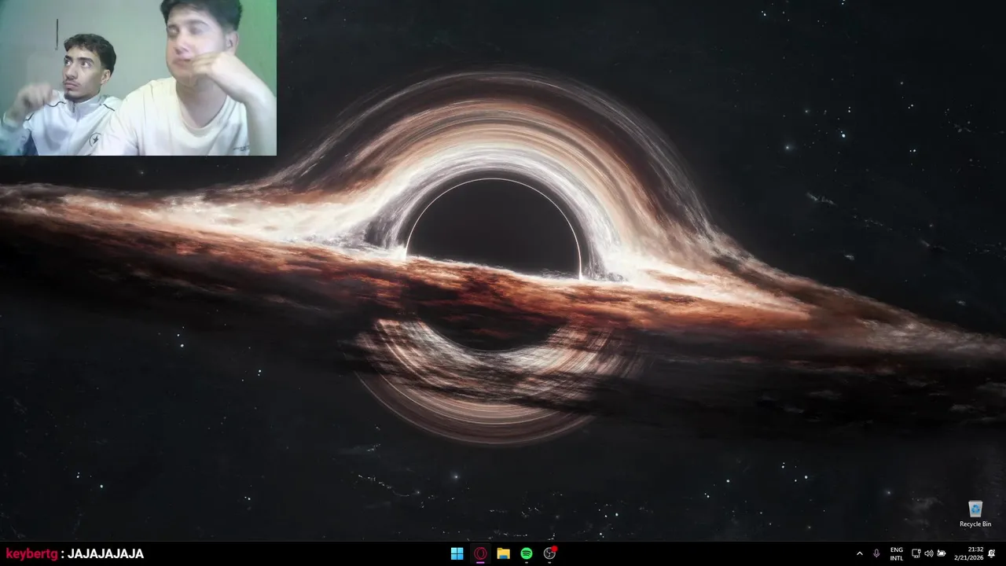Click the webcam overlay in the corner
The width and height of the screenshot is (1006, 566).
tap(138, 78)
